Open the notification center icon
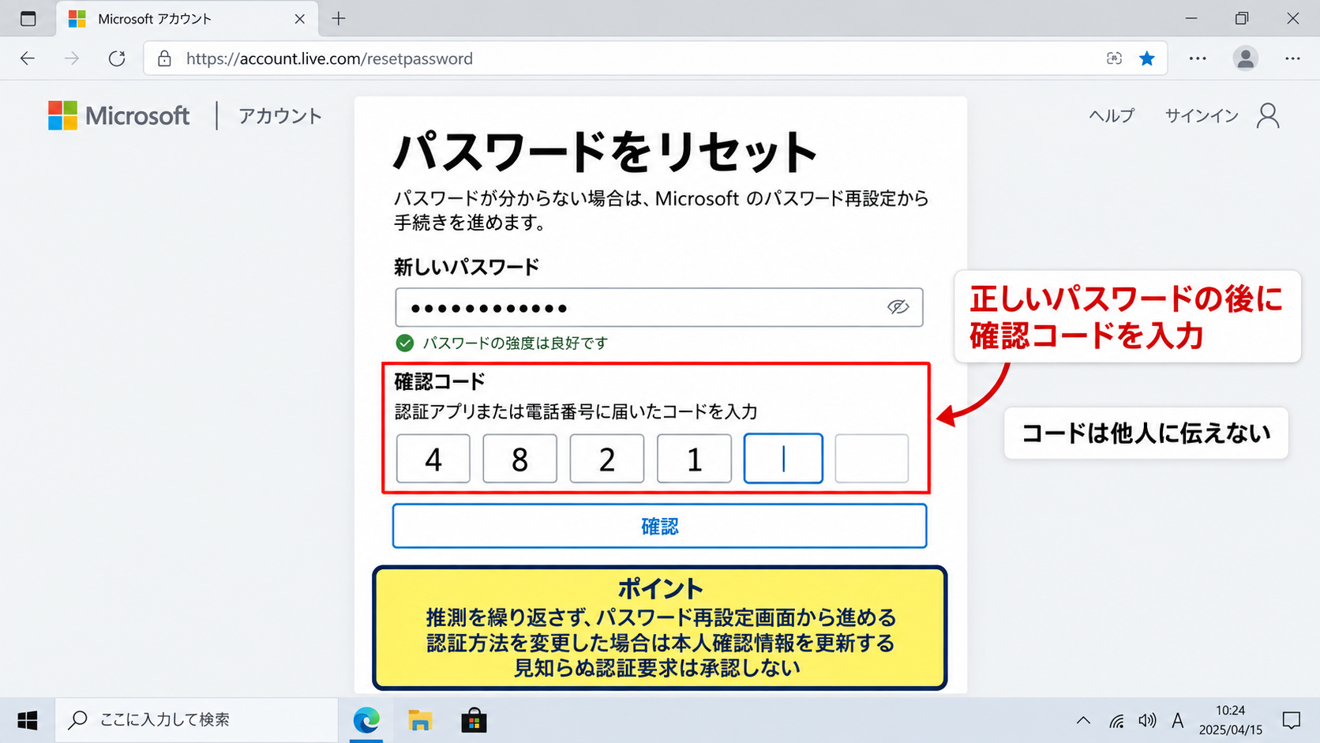Image resolution: width=1320 pixels, height=743 pixels. click(1292, 720)
